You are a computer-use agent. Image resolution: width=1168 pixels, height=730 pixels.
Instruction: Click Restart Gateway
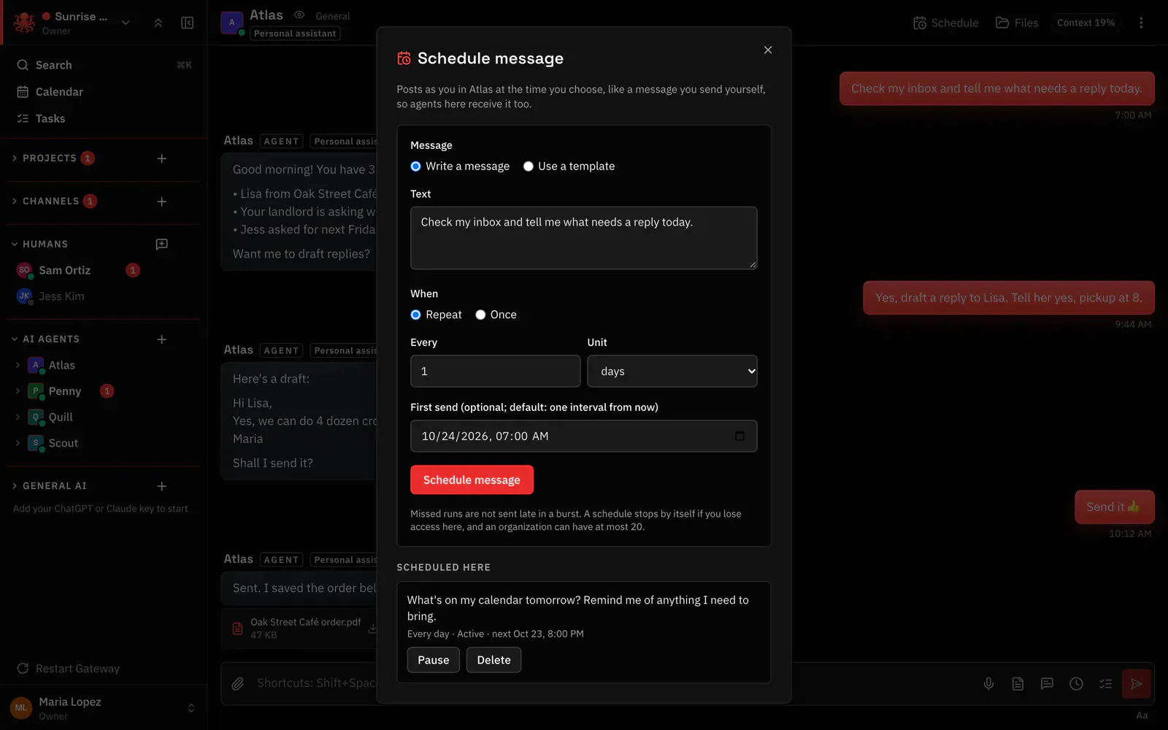point(69,669)
